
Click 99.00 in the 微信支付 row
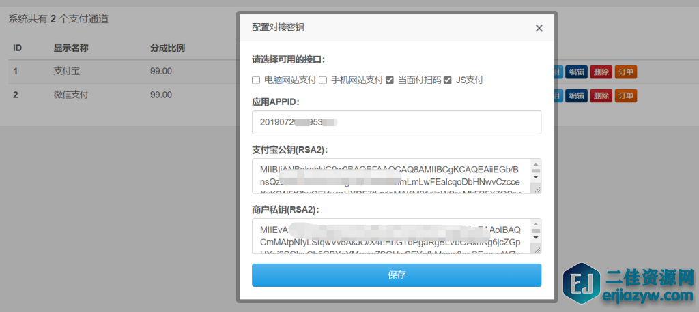(x=161, y=95)
